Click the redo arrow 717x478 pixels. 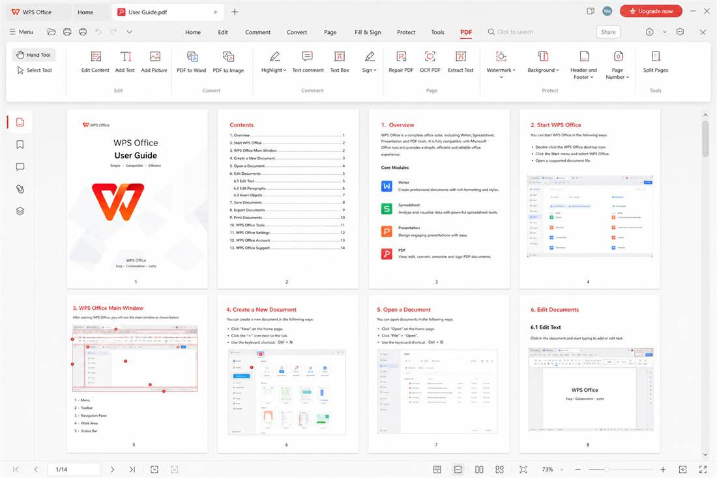[x=114, y=32]
